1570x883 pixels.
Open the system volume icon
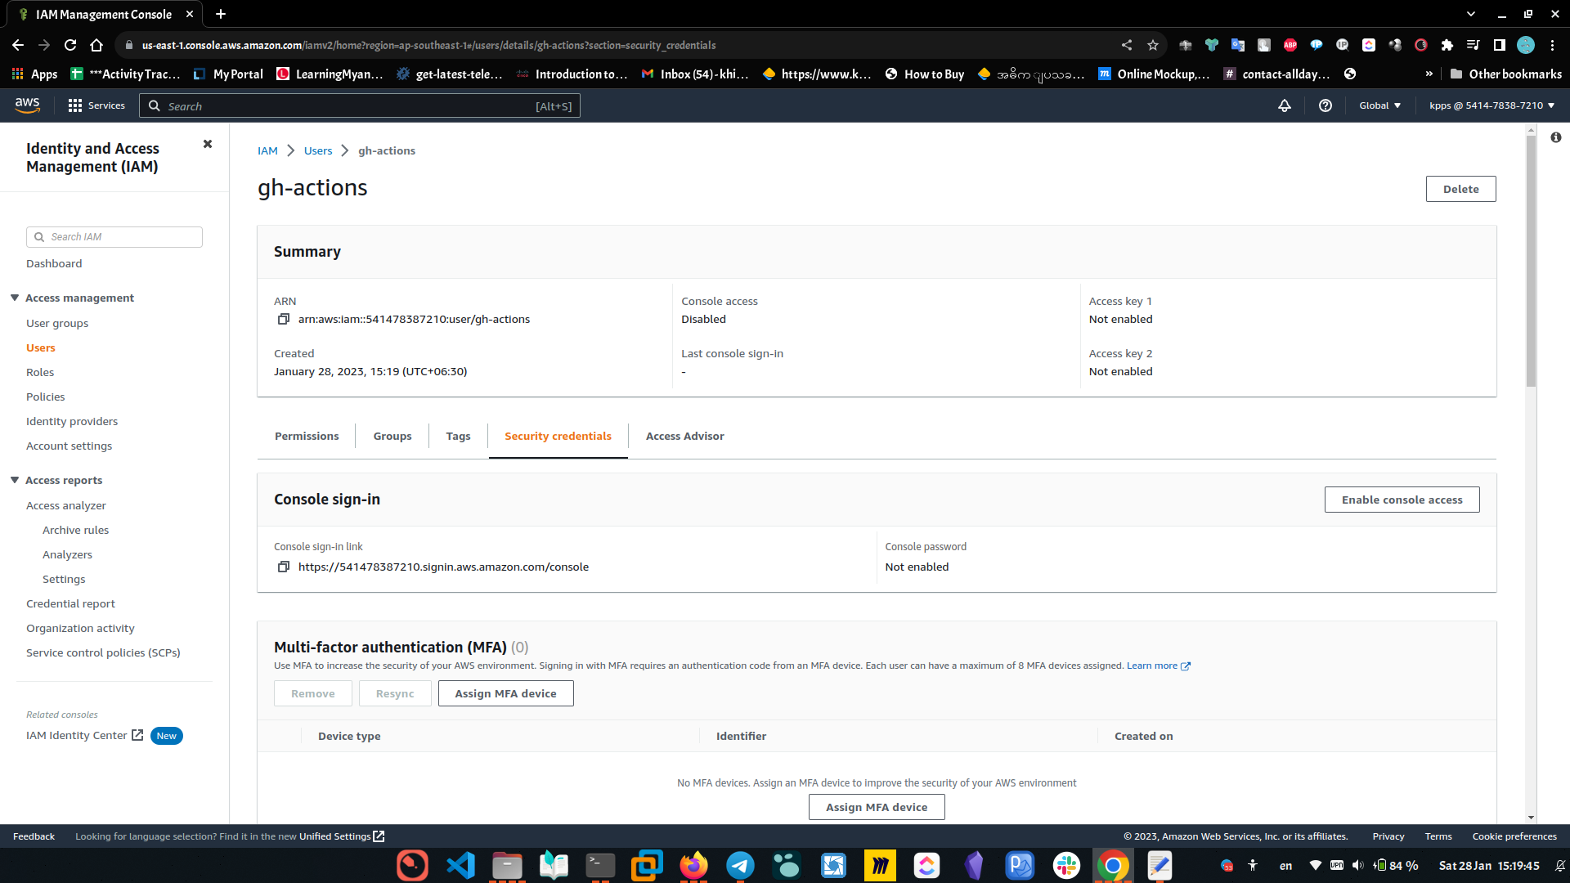[x=1358, y=865]
